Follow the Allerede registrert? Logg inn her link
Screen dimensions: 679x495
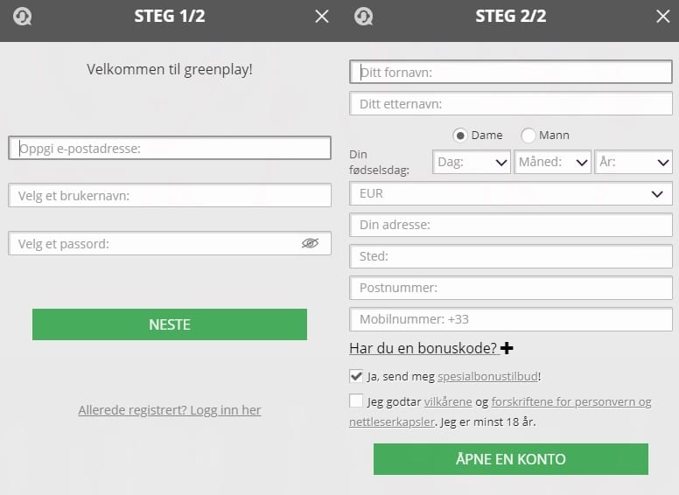(x=170, y=410)
